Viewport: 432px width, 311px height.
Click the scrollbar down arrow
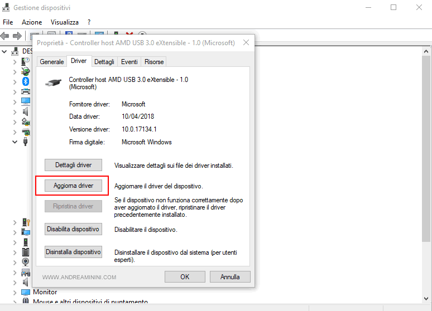pos(426,298)
